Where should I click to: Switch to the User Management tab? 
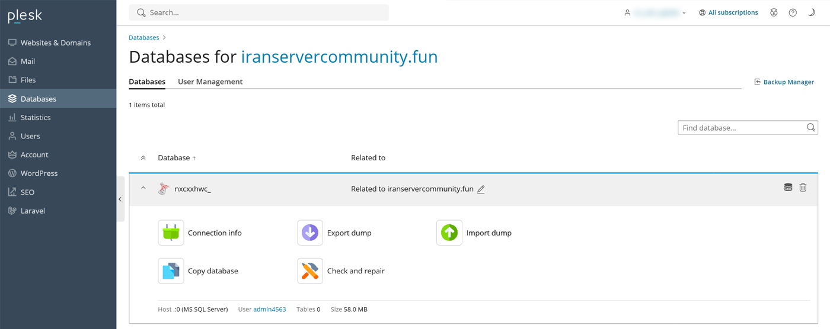[210, 82]
